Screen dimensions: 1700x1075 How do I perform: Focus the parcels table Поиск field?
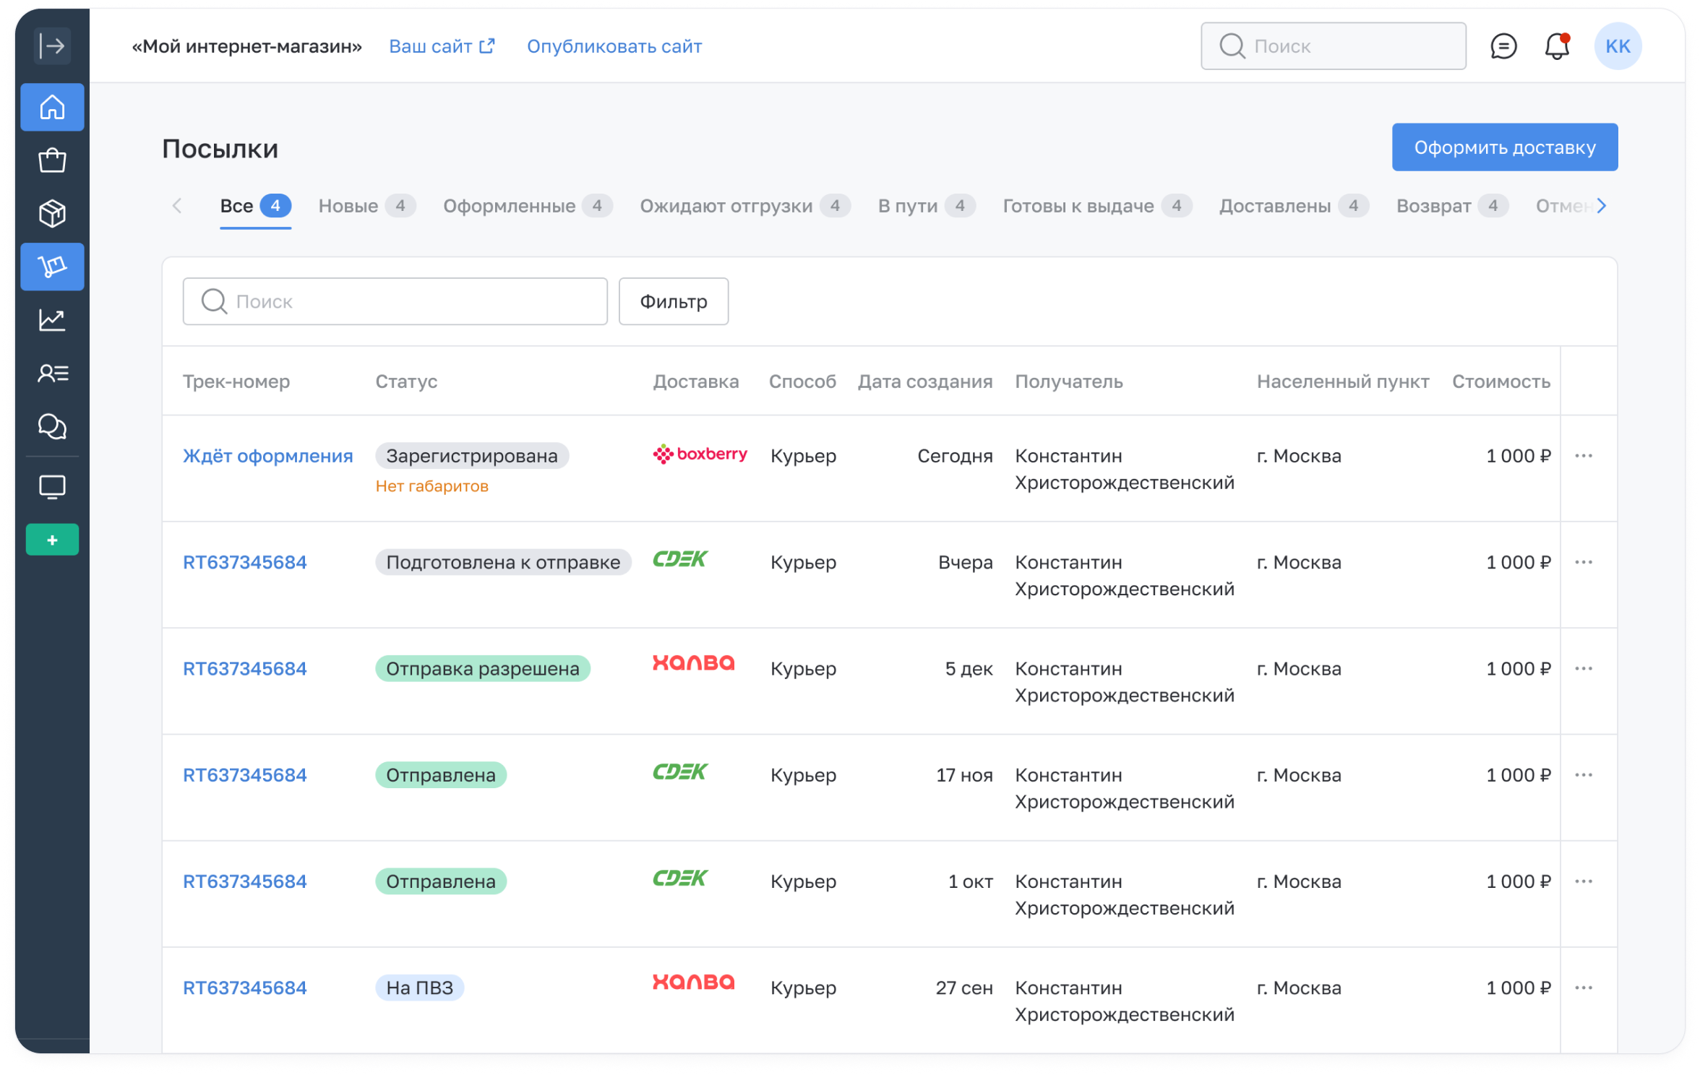tap(395, 301)
